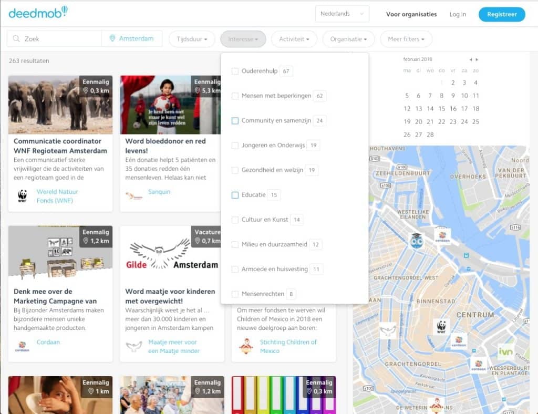Go to previous month in calendar
The height and width of the screenshot is (414, 538).
471,59
